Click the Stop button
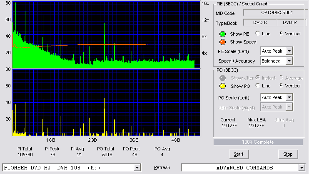 pos(288,155)
